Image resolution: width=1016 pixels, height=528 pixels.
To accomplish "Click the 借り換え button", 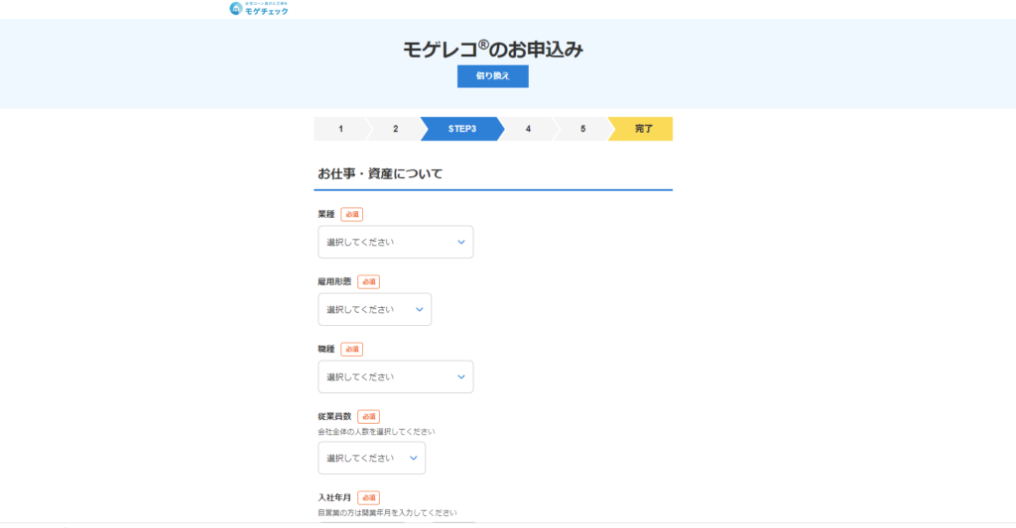I will [x=492, y=76].
